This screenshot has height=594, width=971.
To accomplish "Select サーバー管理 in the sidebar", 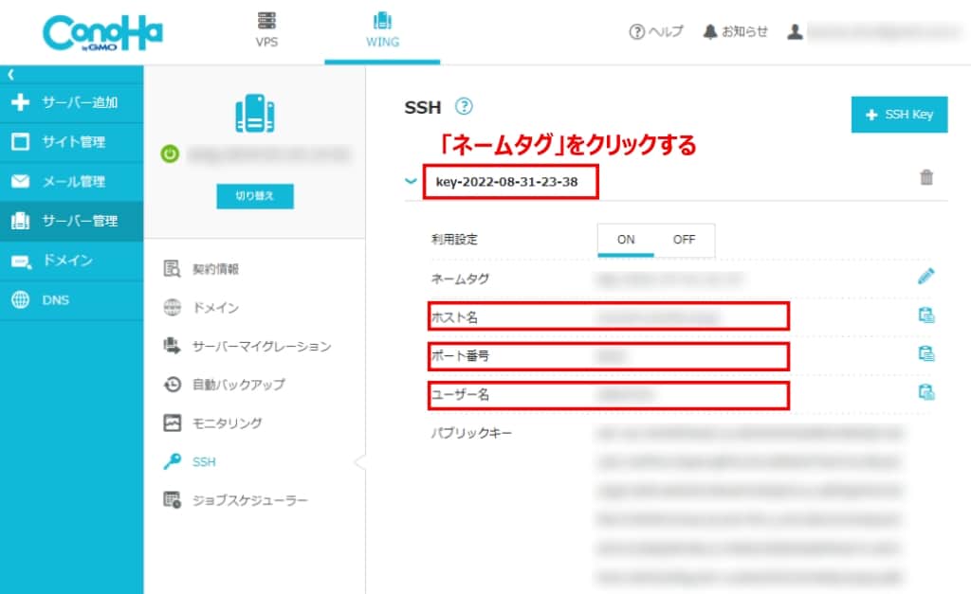I will click(x=72, y=221).
